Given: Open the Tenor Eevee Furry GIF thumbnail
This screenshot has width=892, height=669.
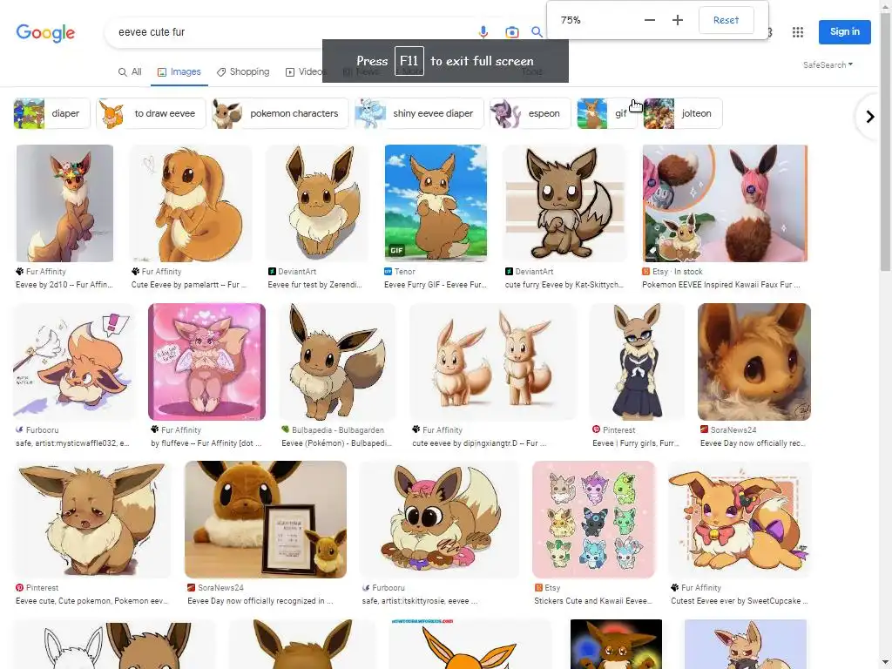Looking at the screenshot, I should pyautogui.click(x=436, y=203).
